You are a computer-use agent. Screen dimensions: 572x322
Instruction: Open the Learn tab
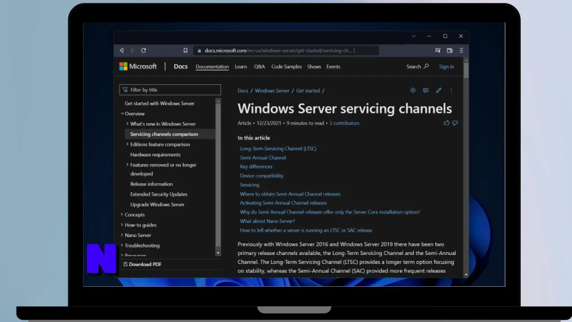(x=241, y=67)
